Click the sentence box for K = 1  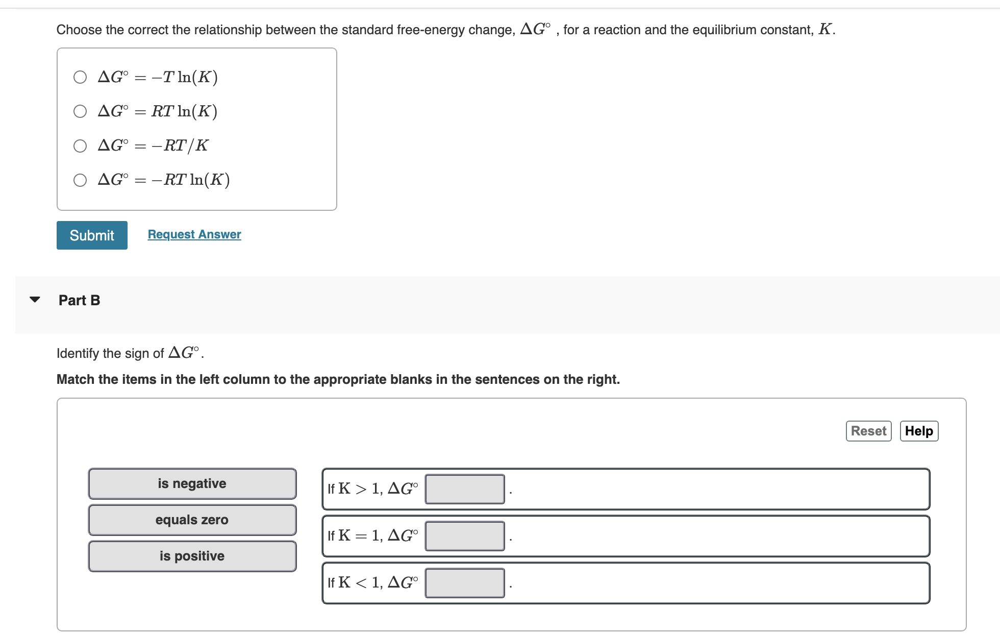click(714, 535)
